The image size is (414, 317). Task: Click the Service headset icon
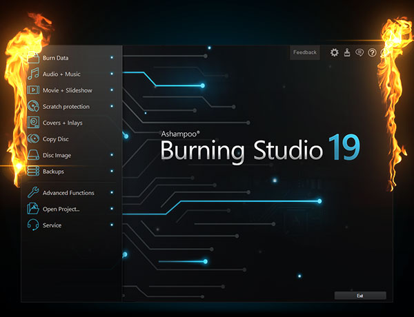(x=33, y=225)
